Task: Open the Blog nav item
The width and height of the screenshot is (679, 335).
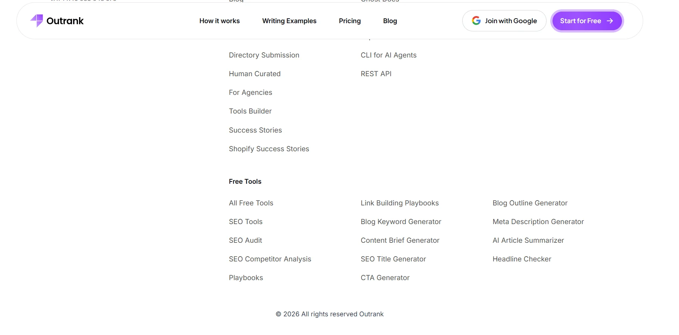Action: pyautogui.click(x=390, y=21)
